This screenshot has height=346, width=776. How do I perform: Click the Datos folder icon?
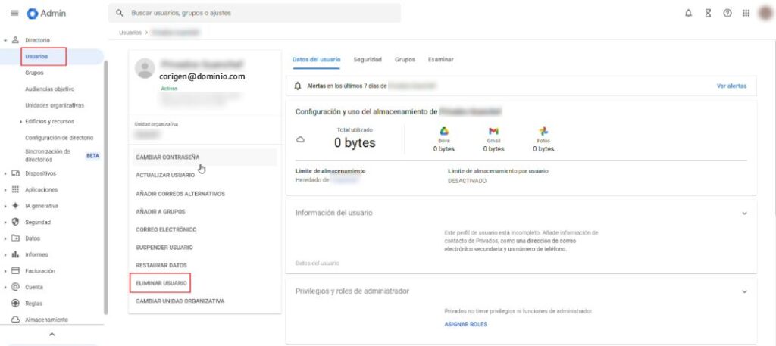point(15,238)
